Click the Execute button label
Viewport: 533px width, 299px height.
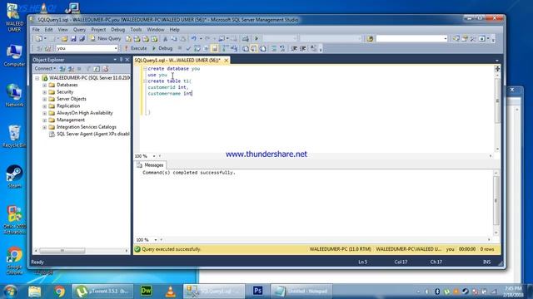pyautogui.click(x=139, y=48)
